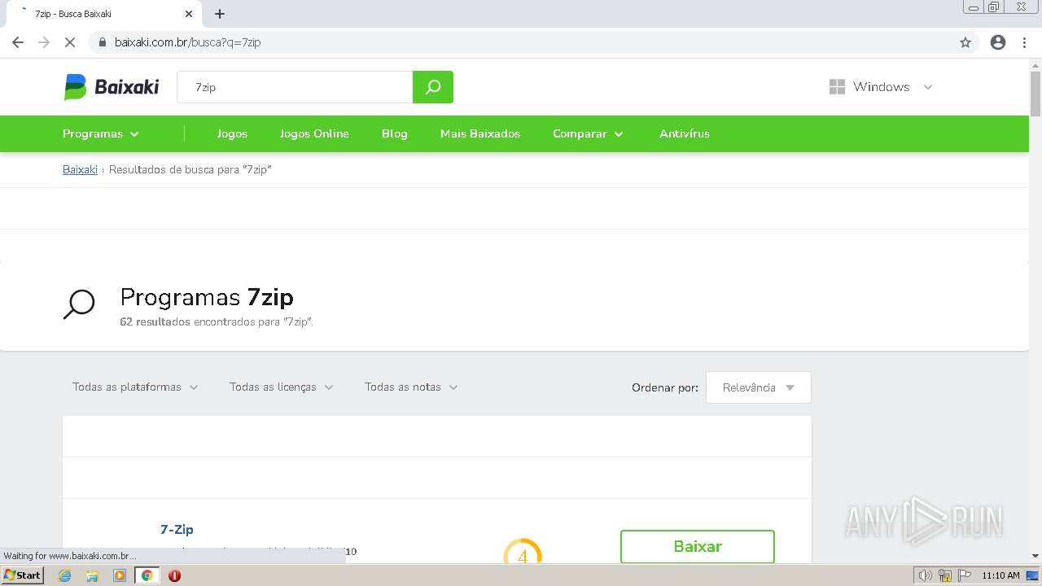
Task: Click the scrollbar down arrow
Action: point(1035,556)
